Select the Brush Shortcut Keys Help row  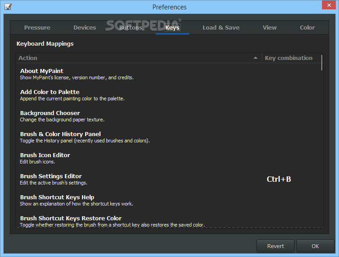click(x=169, y=200)
